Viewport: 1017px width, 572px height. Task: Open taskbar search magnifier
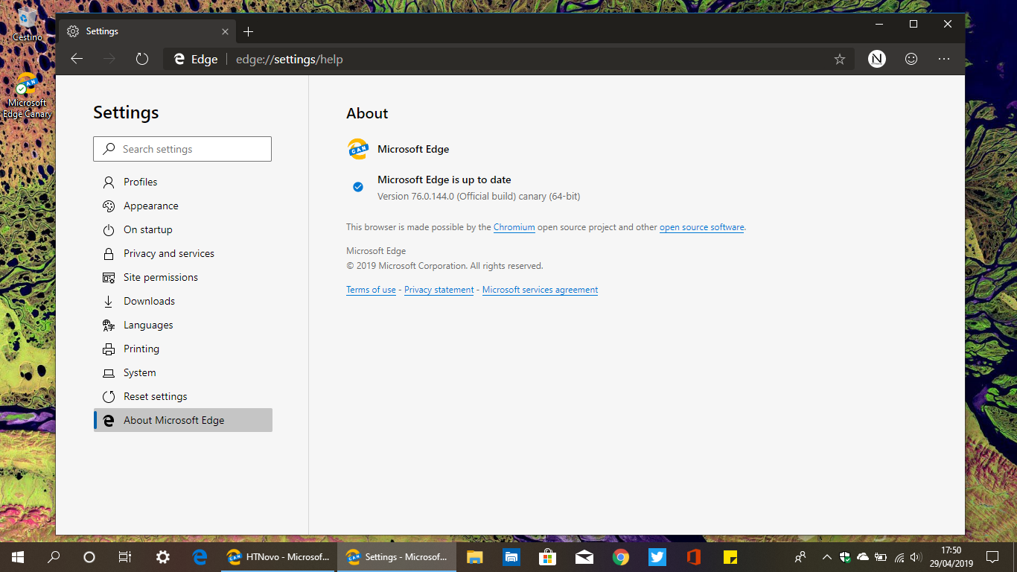click(54, 556)
